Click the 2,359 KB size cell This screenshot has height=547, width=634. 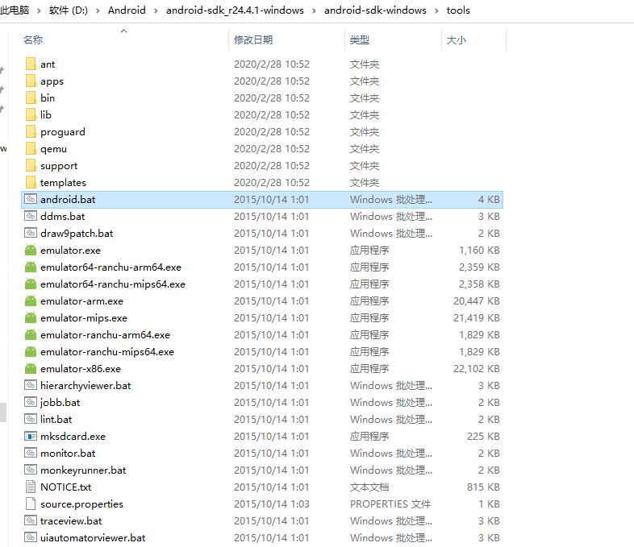tap(479, 267)
